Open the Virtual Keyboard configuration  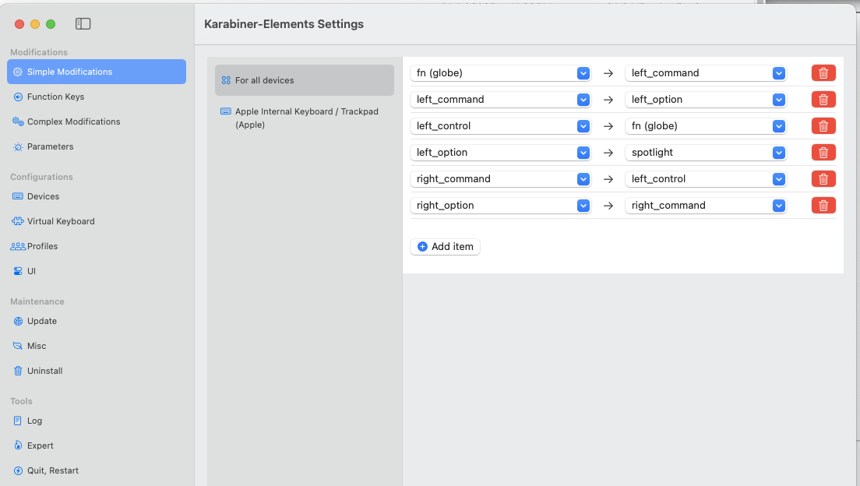pyautogui.click(x=61, y=221)
